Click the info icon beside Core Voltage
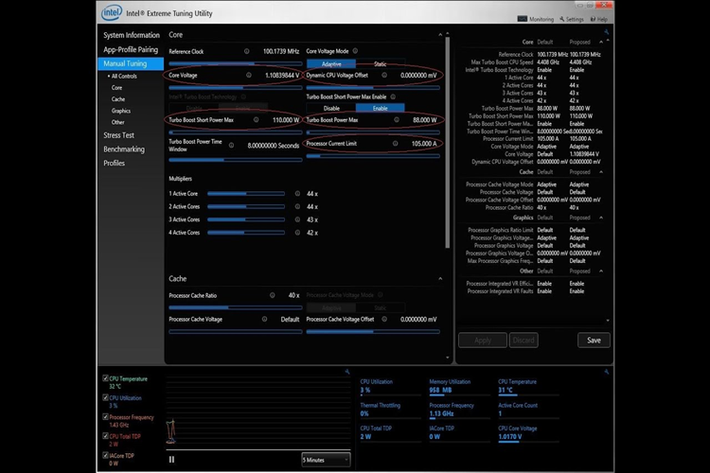The width and height of the screenshot is (710, 473). (x=249, y=75)
